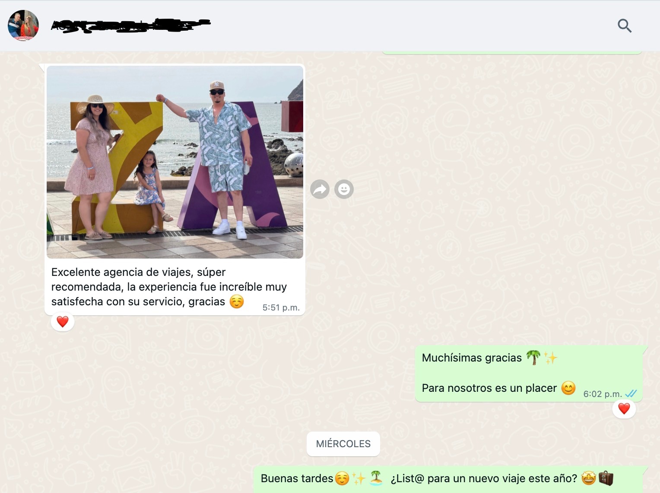The image size is (660, 493).
Task: Click the contact's profile picture
Action: pos(23,26)
